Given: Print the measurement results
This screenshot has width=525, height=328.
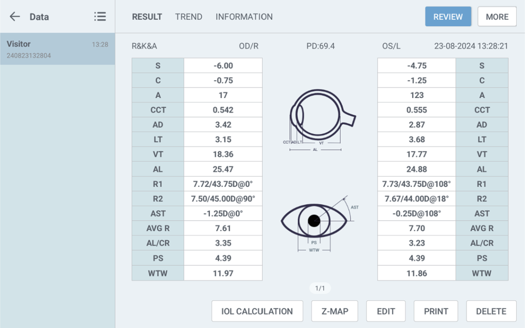Looking at the screenshot, I should click(x=436, y=311).
